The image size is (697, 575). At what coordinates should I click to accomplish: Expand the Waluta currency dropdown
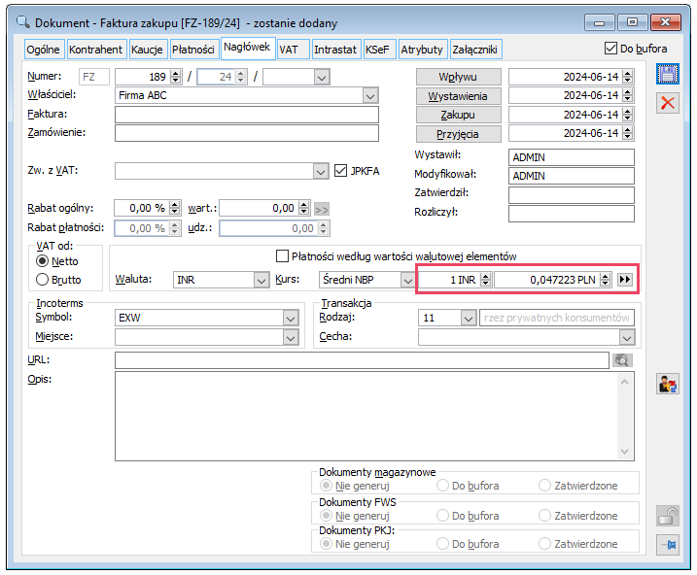(261, 280)
